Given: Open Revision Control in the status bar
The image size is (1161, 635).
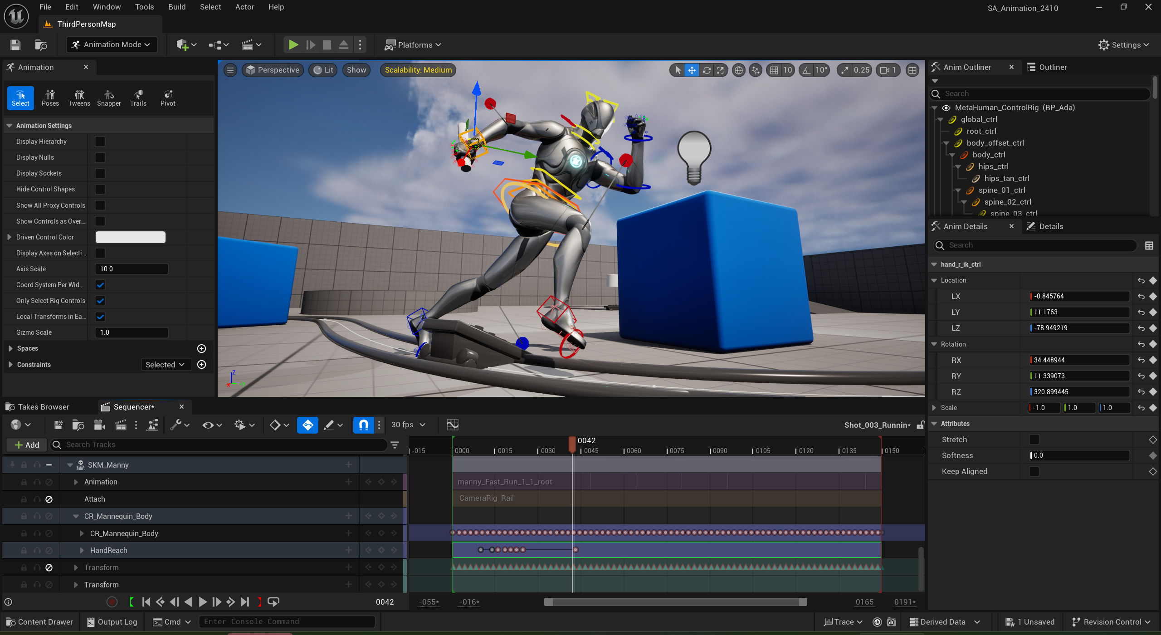Looking at the screenshot, I should point(1110,621).
